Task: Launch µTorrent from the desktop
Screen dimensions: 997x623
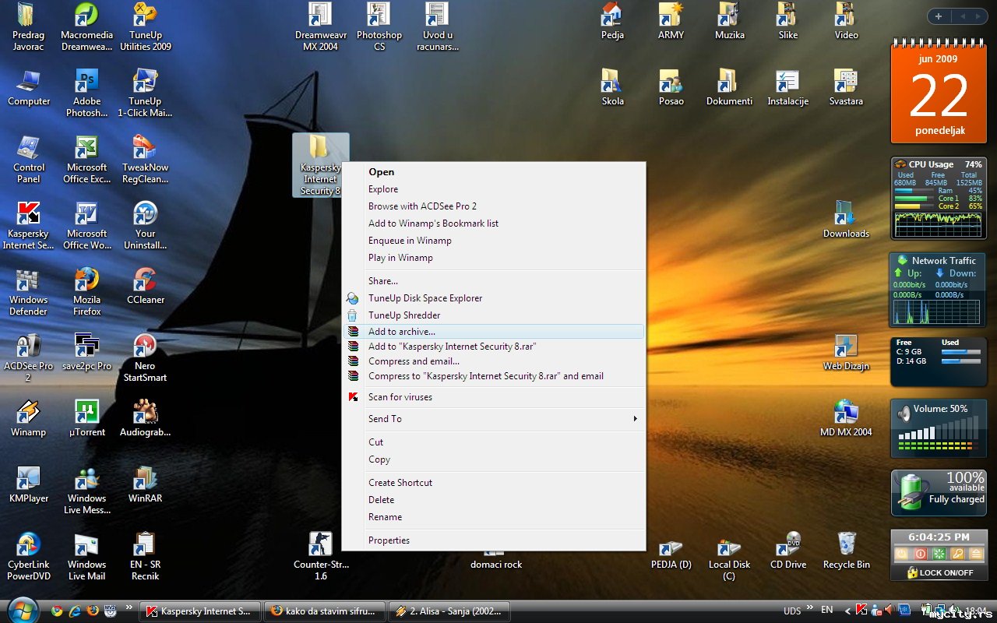Action: pyautogui.click(x=86, y=417)
